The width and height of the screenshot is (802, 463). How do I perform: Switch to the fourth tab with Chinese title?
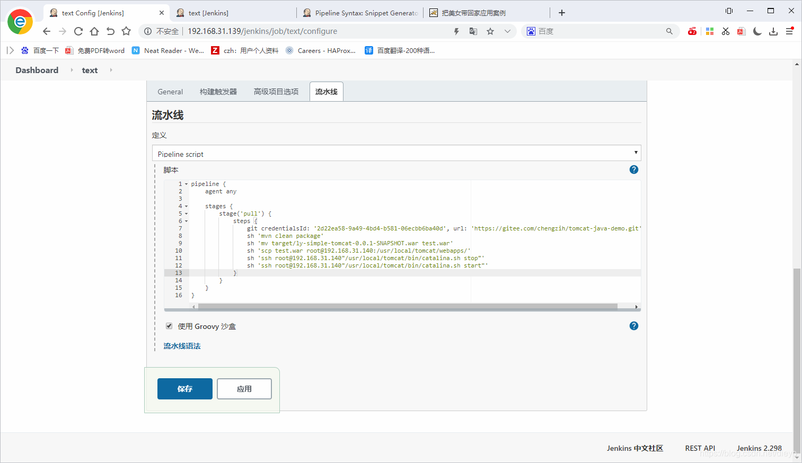487,13
